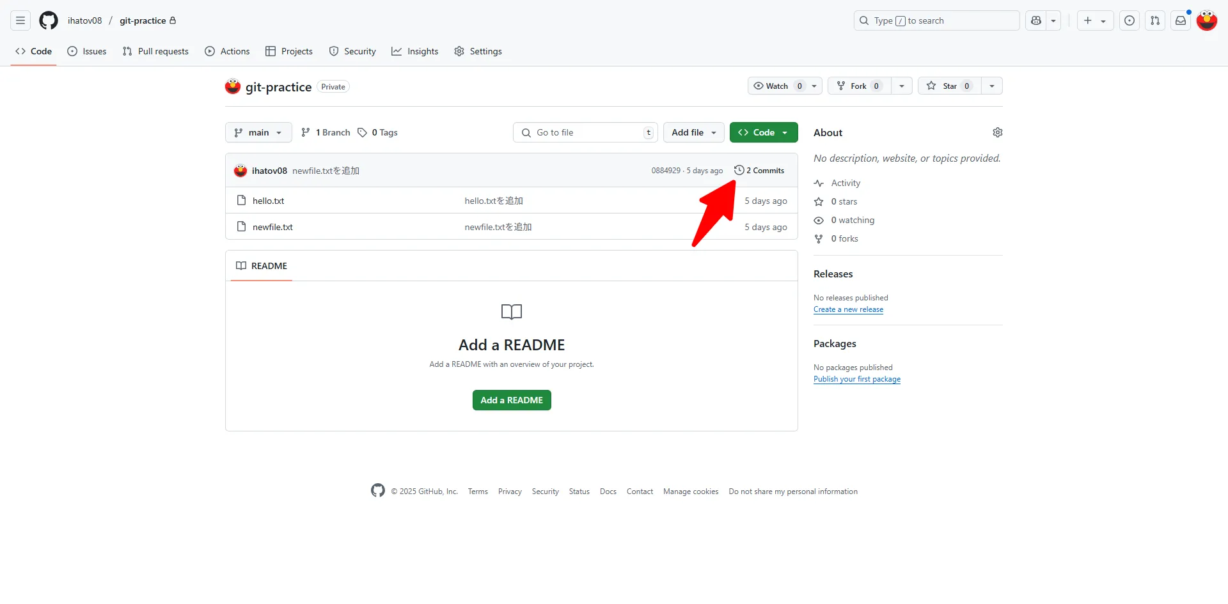Open the create new plus menu
This screenshot has height=604, width=1228.
click(x=1095, y=20)
